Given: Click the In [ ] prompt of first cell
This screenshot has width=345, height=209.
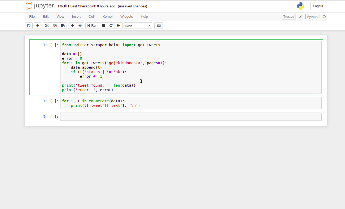Looking at the screenshot, I should [x=51, y=45].
